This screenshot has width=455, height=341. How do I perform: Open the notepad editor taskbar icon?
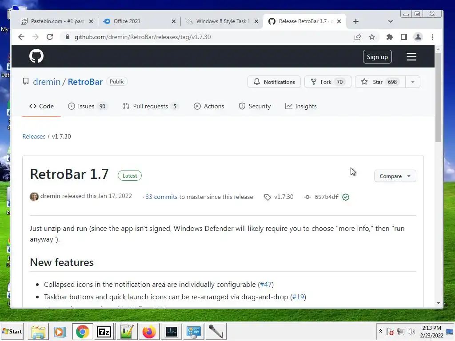[x=127, y=332]
